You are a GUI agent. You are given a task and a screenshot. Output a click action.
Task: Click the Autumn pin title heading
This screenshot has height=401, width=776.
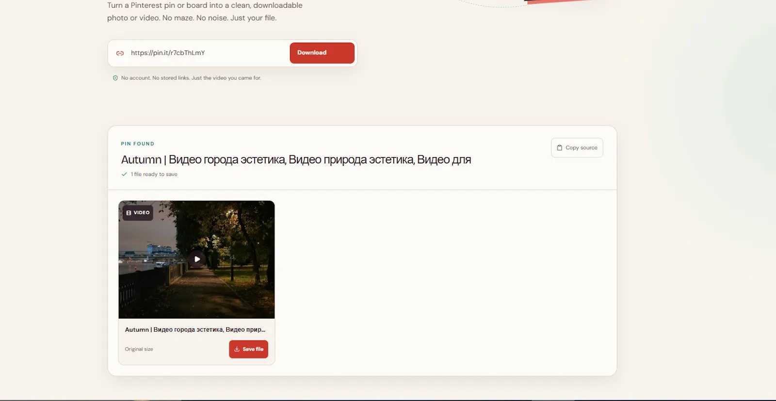click(296, 160)
